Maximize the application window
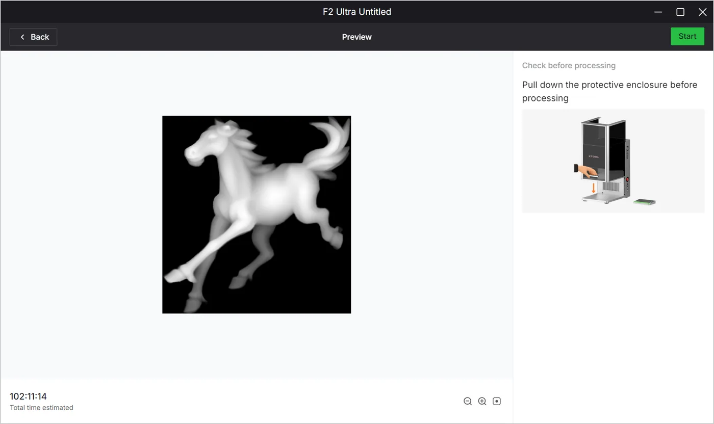Image resolution: width=714 pixels, height=424 pixels. click(x=680, y=12)
